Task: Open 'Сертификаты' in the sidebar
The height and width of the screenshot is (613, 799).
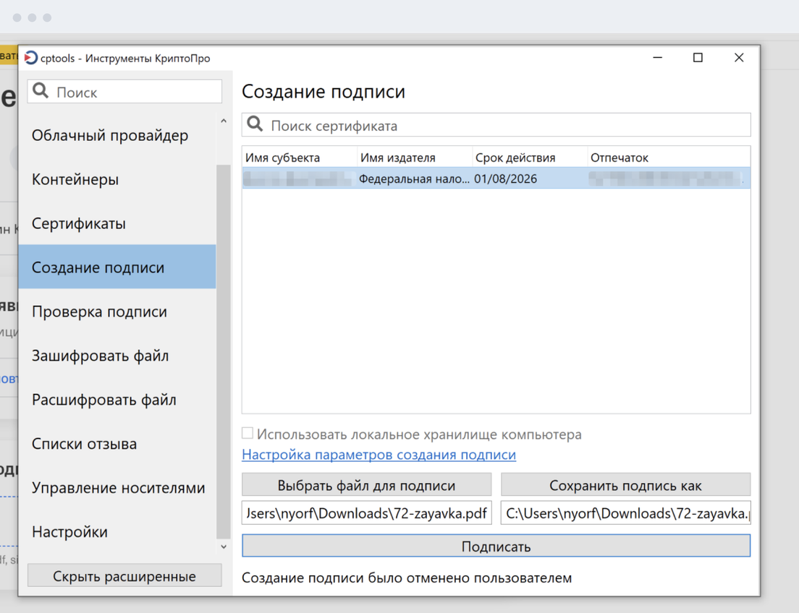Action: coord(79,224)
